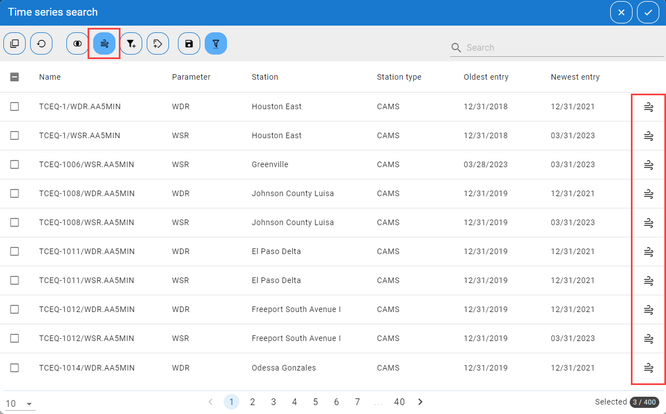Click the save (floppy disk) icon

[x=189, y=43]
